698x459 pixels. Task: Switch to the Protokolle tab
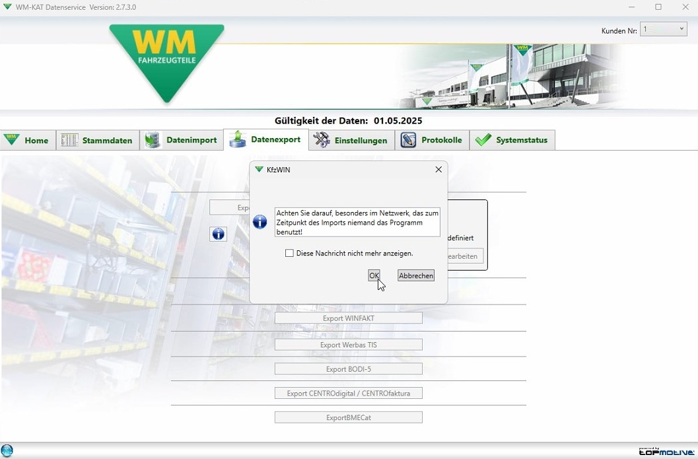pos(432,140)
